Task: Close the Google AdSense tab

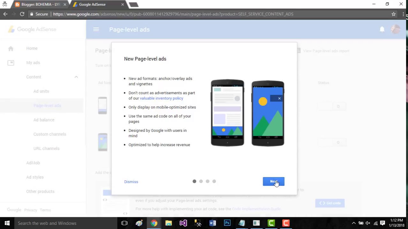Action: 123,4
